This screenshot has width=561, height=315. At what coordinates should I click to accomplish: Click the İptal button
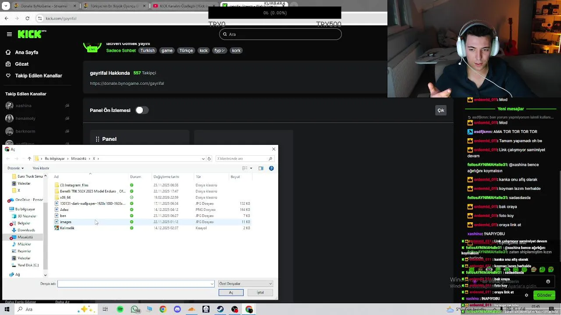[260, 292]
